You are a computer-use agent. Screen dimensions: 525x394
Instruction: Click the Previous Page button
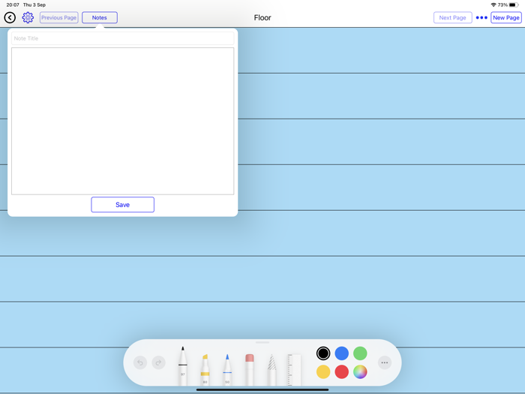pyautogui.click(x=59, y=17)
